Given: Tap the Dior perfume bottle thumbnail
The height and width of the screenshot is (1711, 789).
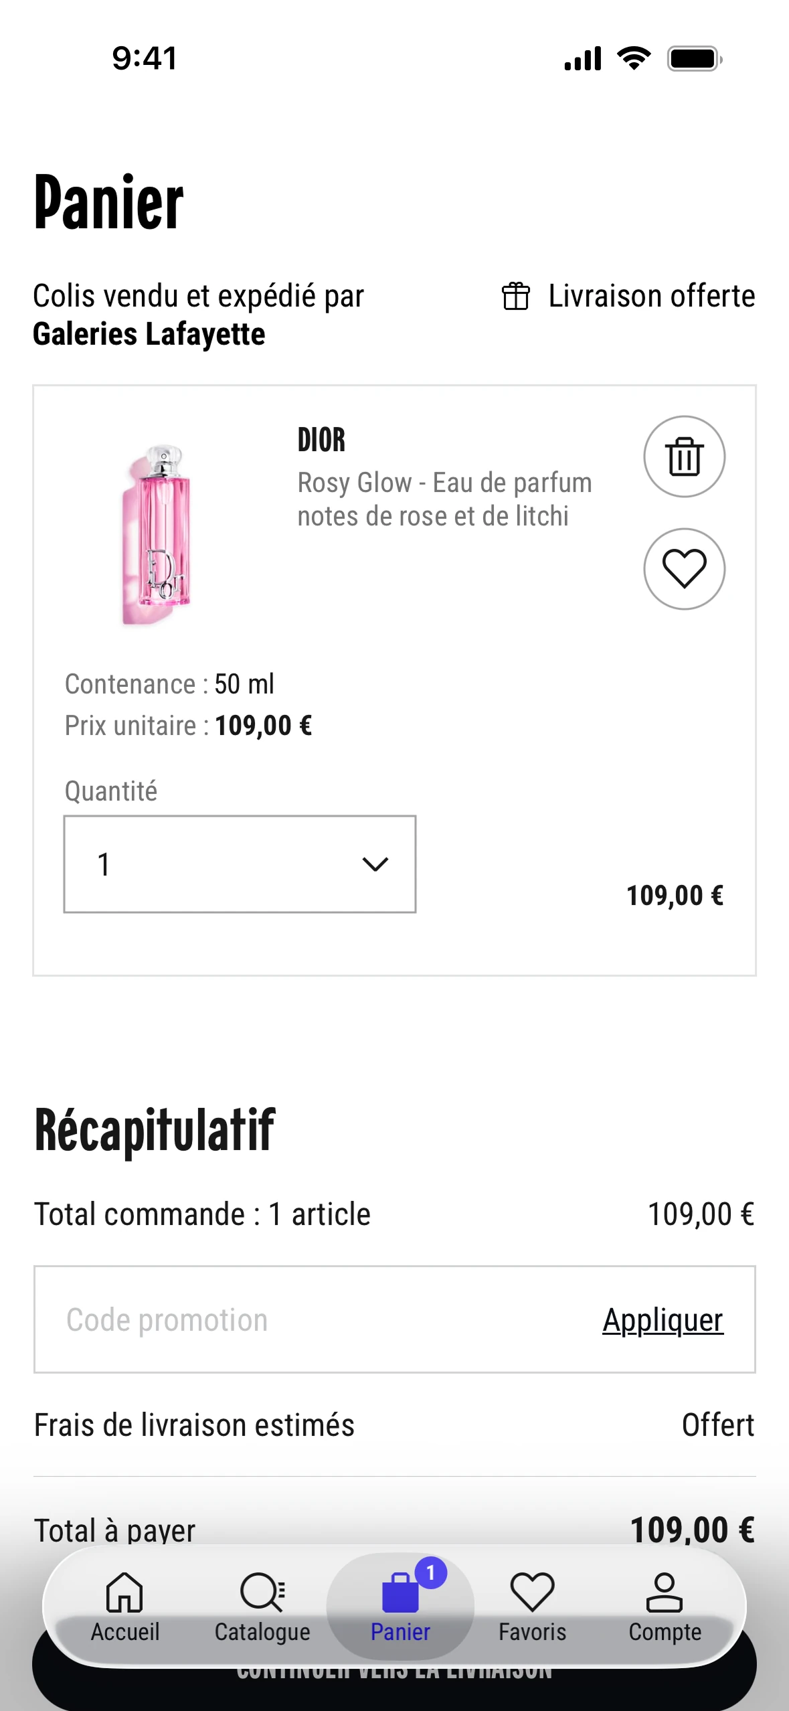Looking at the screenshot, I should pos(158,534).
